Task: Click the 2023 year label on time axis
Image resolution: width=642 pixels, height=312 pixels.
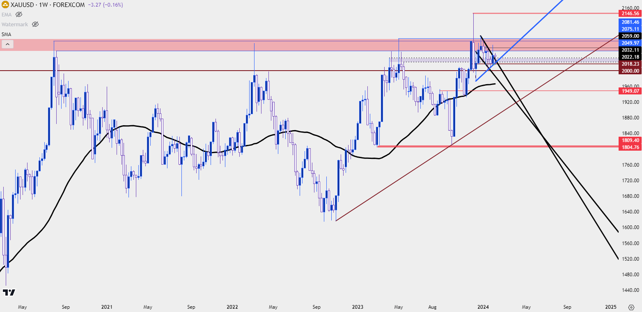Action: [358, 307]
